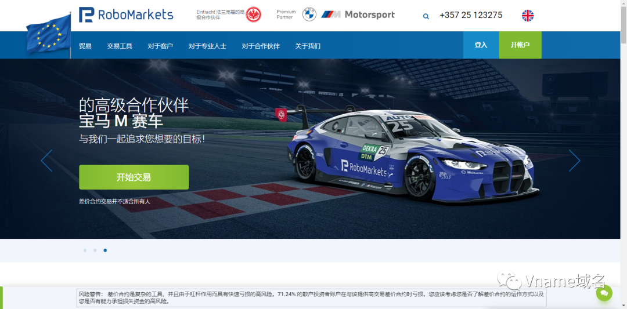Click the phone number +357 25 123275
The height and width of the screenshot is (309, 627).
pos(471,15)
